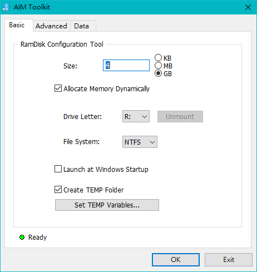The image size is (257, 272).
Task: Click the 'File System:' label
Action: point(81,142)
